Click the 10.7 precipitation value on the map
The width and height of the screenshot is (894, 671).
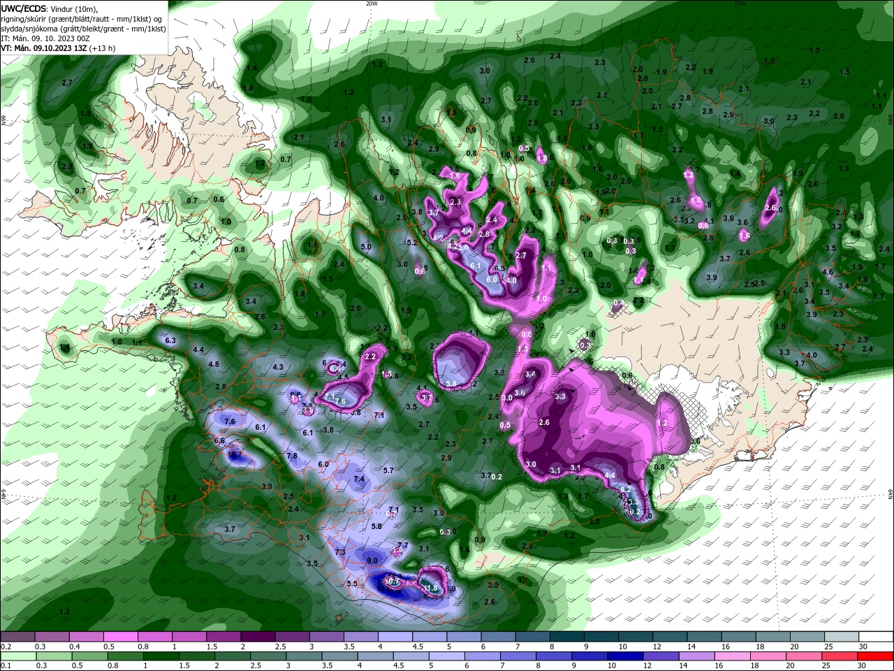[x=393, y=581]
